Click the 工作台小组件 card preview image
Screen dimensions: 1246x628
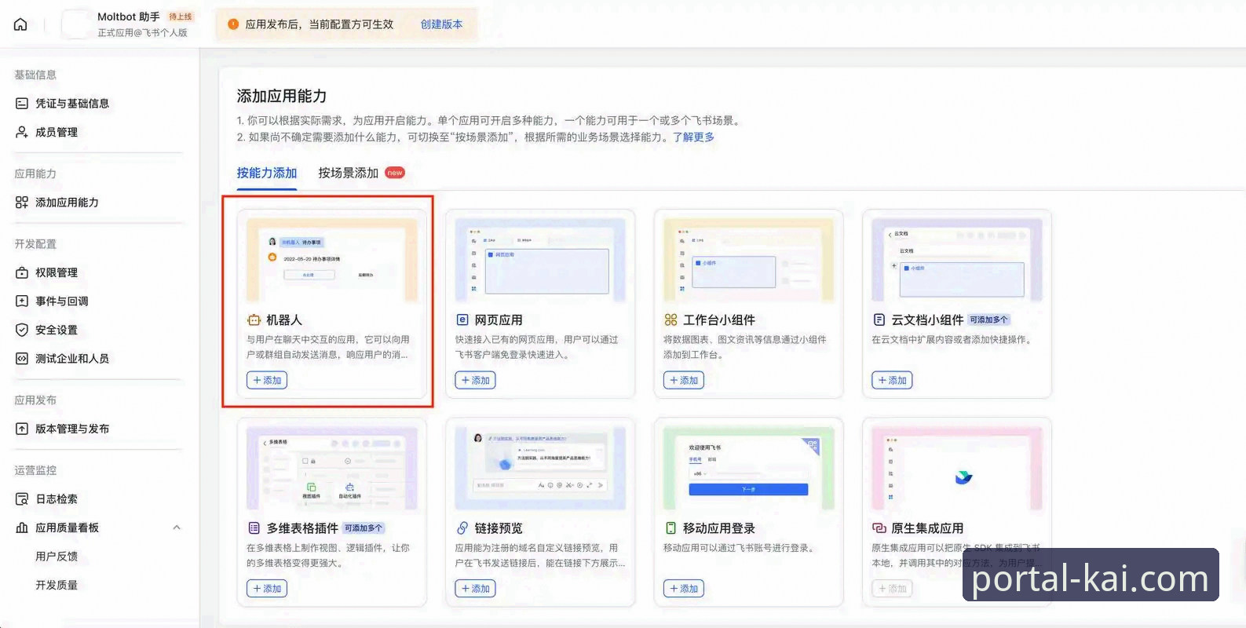(748, 260)
